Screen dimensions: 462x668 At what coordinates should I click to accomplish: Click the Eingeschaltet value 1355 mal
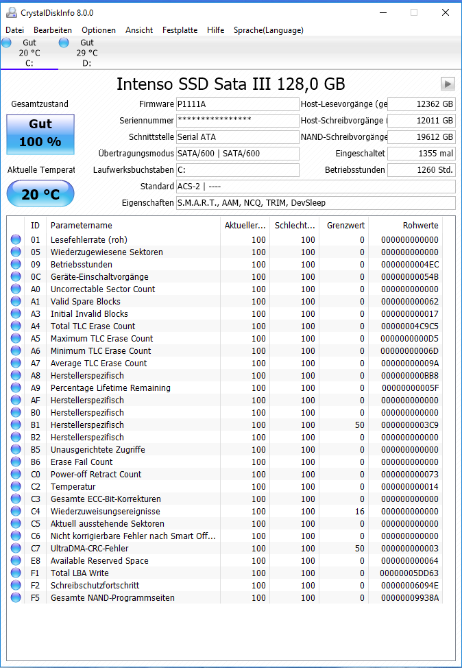[422, 154]
